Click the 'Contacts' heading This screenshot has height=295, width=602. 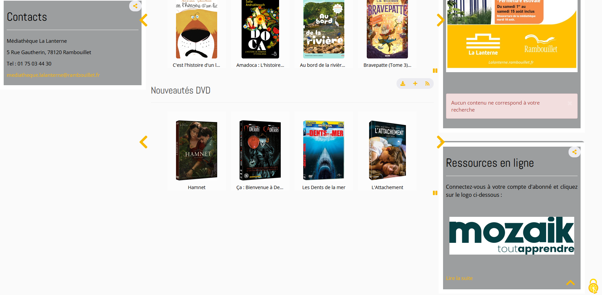[27, 17]
